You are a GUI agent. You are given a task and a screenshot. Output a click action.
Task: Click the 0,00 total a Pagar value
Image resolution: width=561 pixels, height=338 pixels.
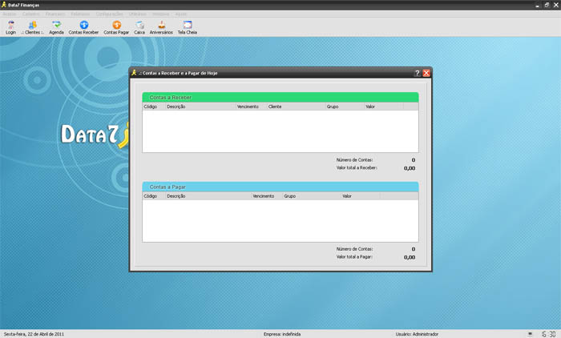click(x=410, y=257)
